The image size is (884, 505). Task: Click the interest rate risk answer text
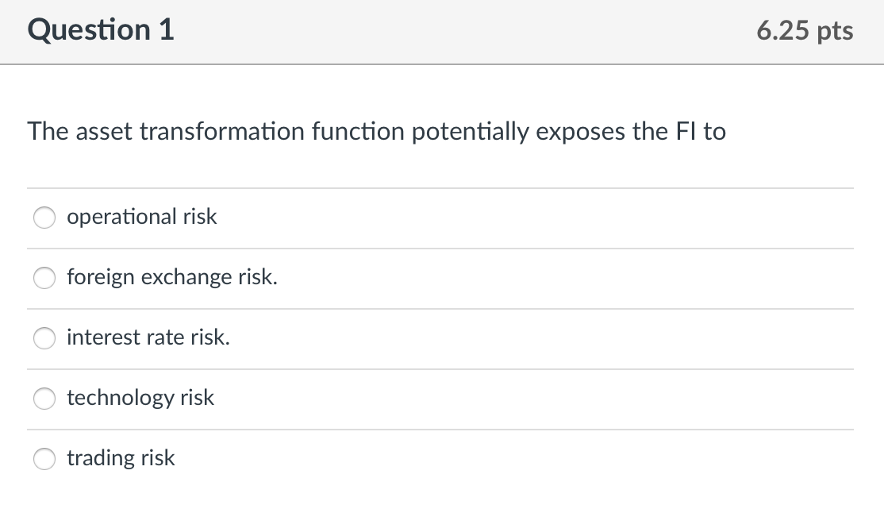point(148,337)
